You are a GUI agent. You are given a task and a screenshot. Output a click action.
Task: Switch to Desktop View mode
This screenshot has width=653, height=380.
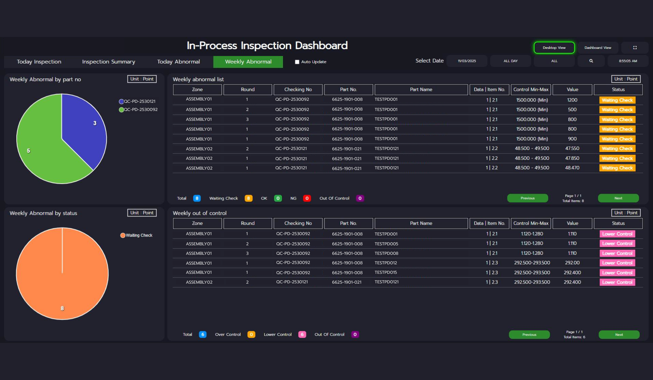[x=554, y=48]
